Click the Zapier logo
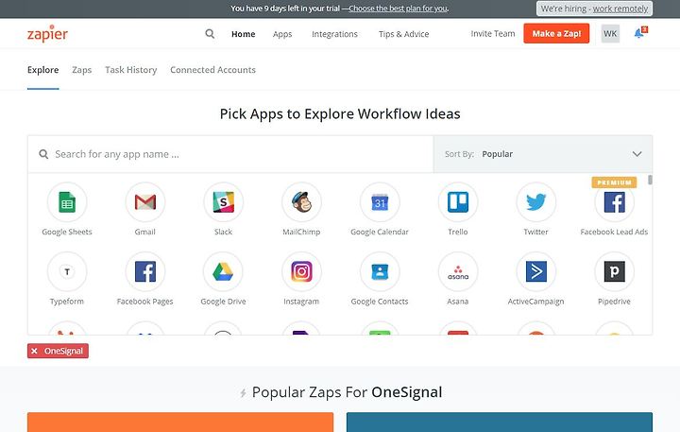This screenshot has height=432, width=680. (x=47, y=33)
